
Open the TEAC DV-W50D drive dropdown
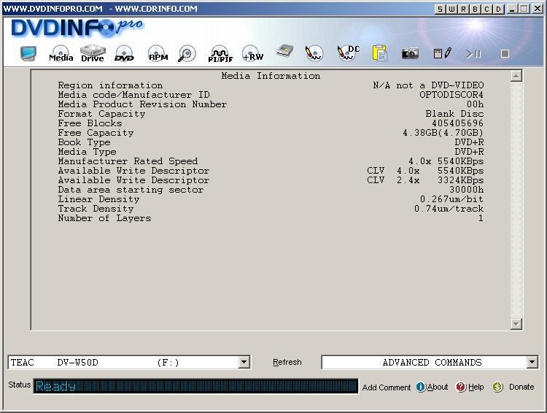click(244, 362)
